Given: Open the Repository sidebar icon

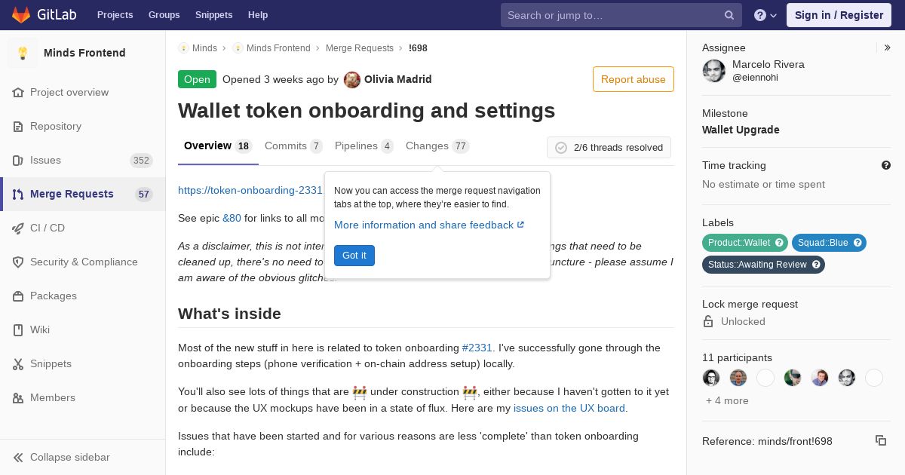Looking at the screenshot, I should coord(18,127).
